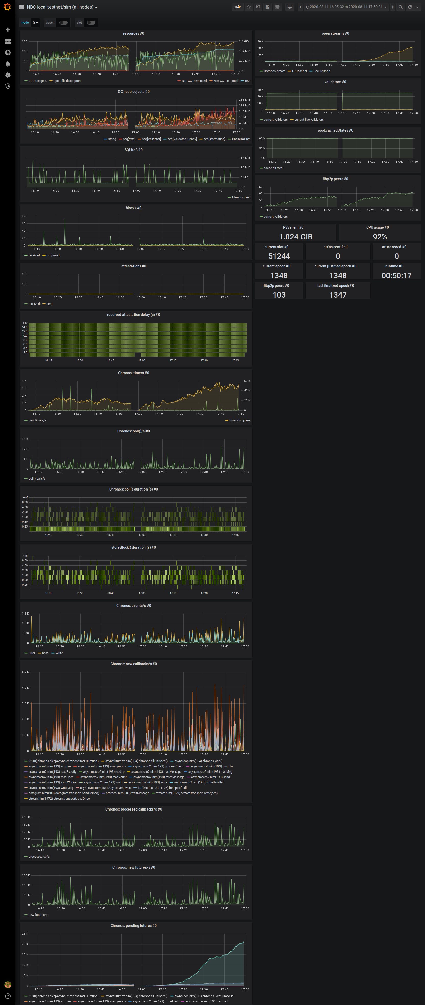Open 'Chronos: pending futures #0' panel menu
This screenshot has height=1005, width=425.
pyautogui.click(x=133, y=925)
